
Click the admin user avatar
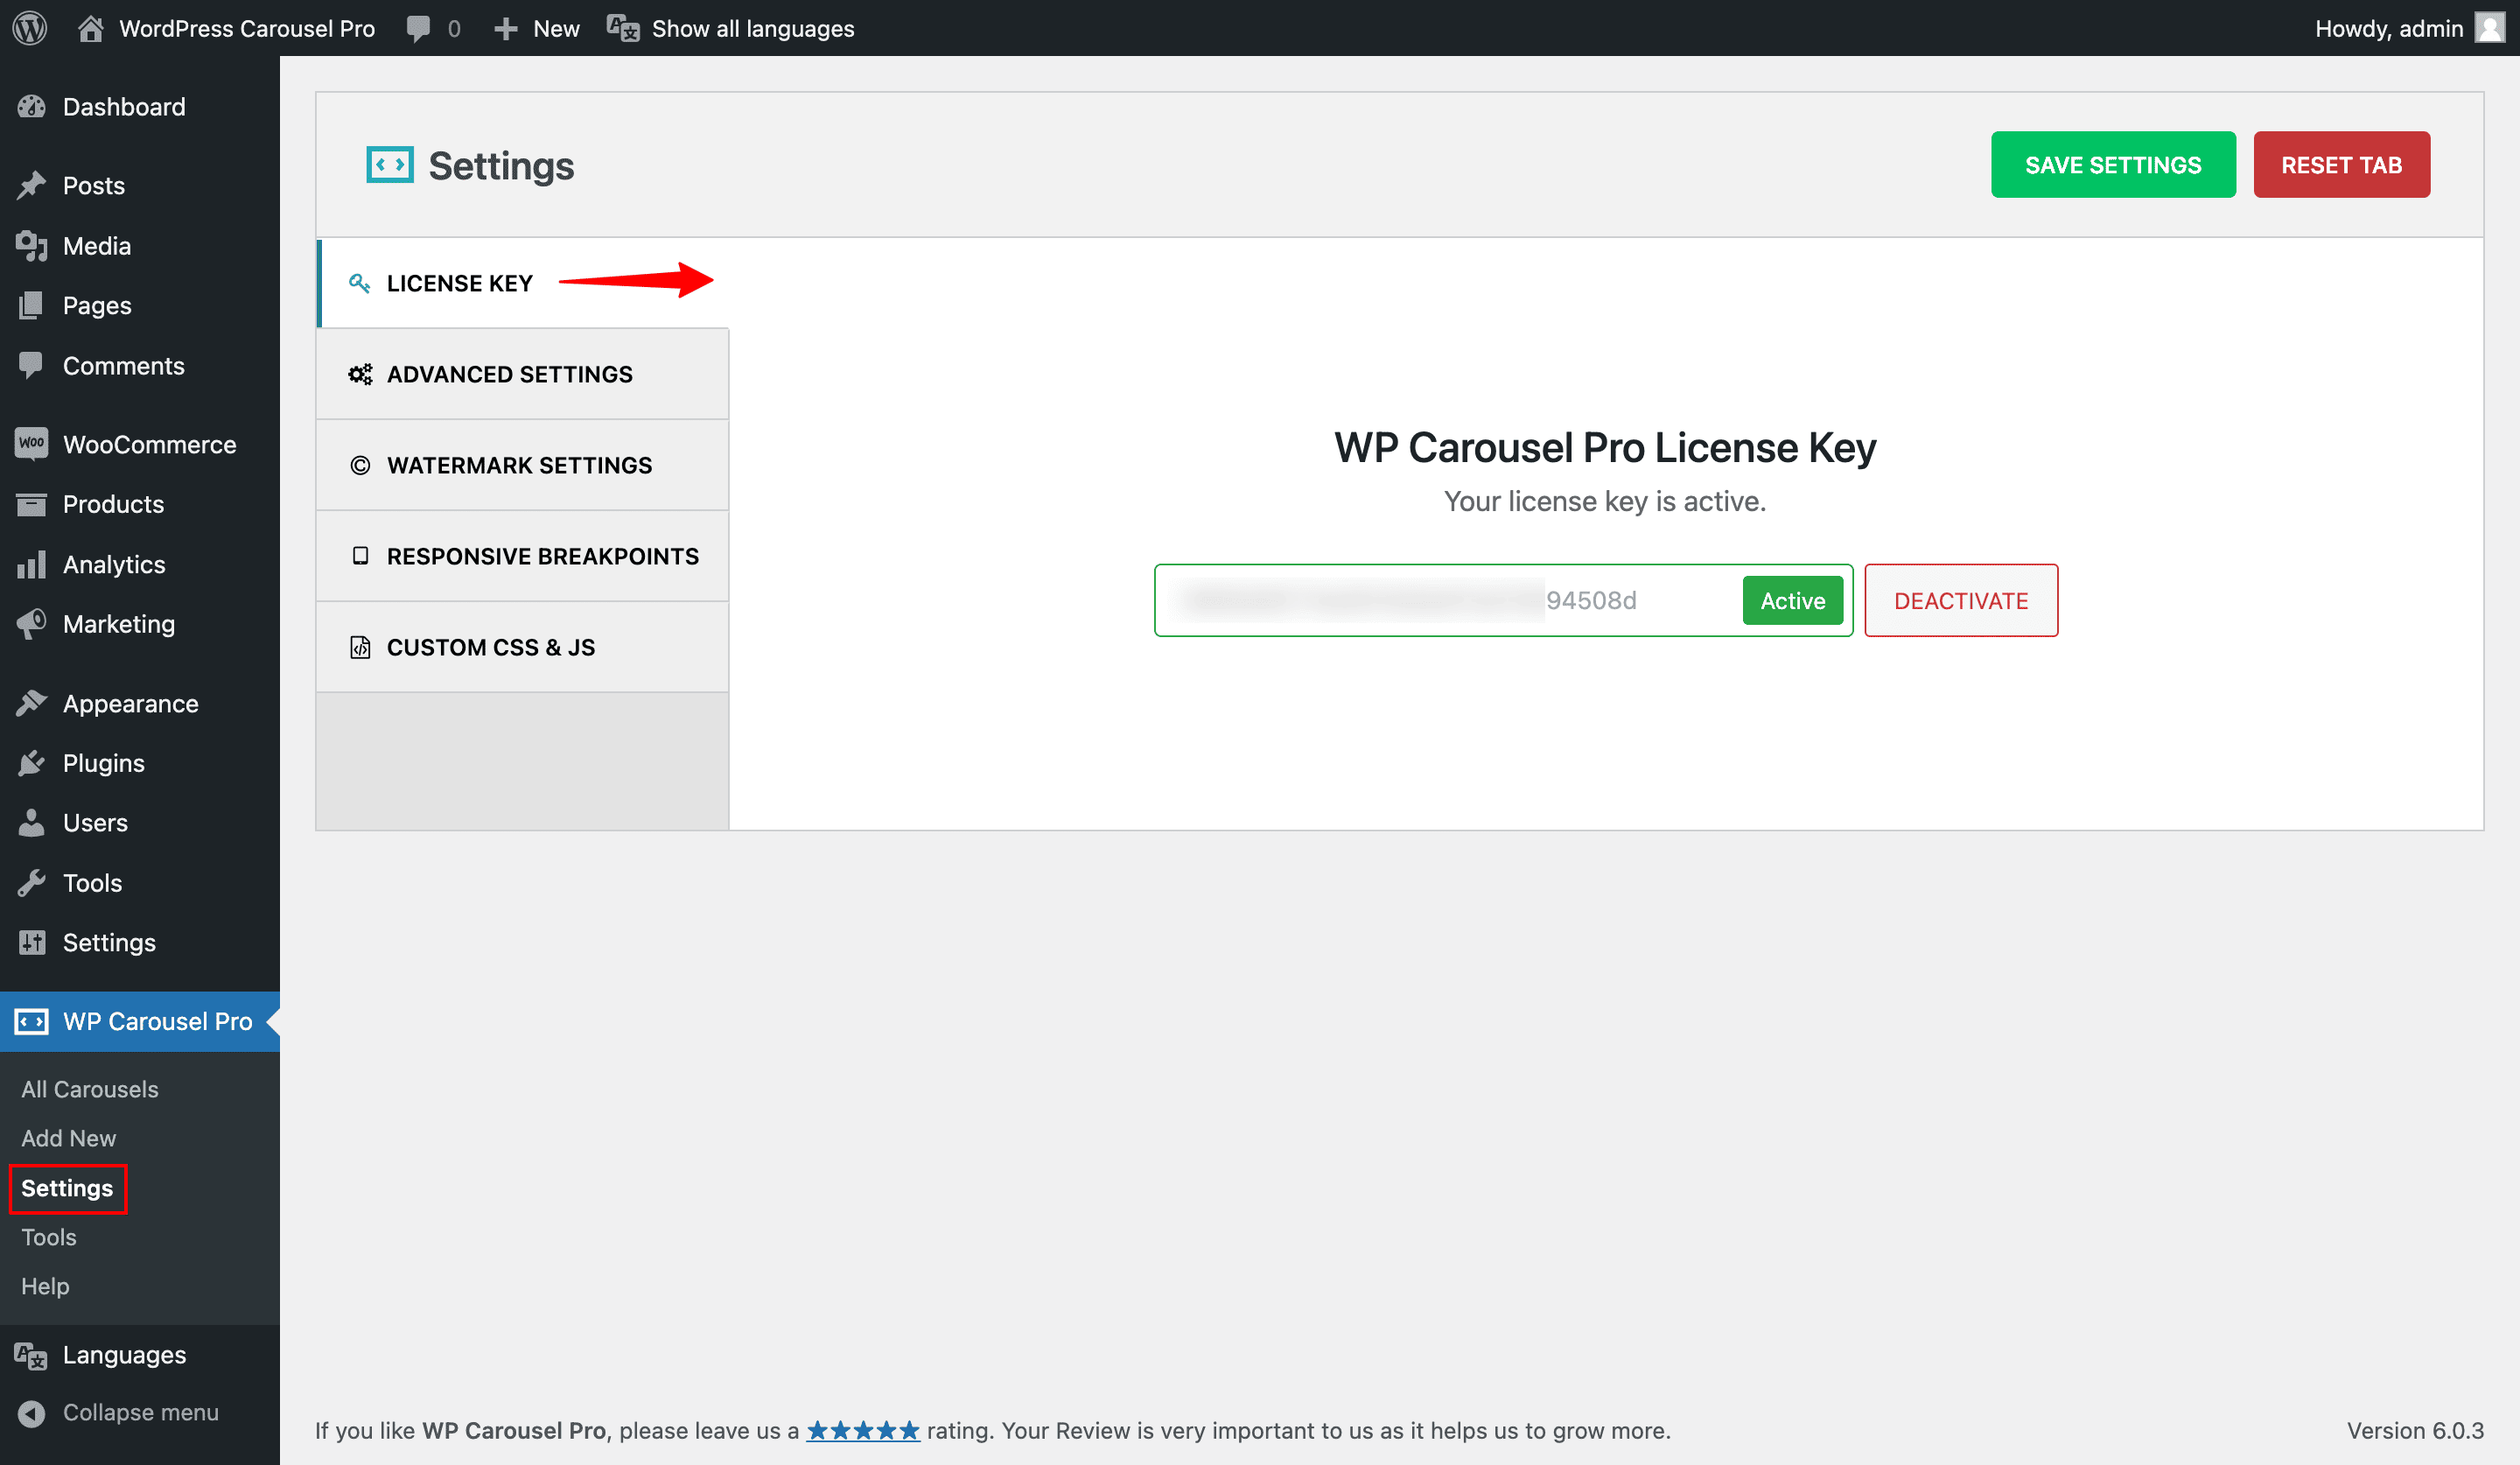click(2488, 28)
